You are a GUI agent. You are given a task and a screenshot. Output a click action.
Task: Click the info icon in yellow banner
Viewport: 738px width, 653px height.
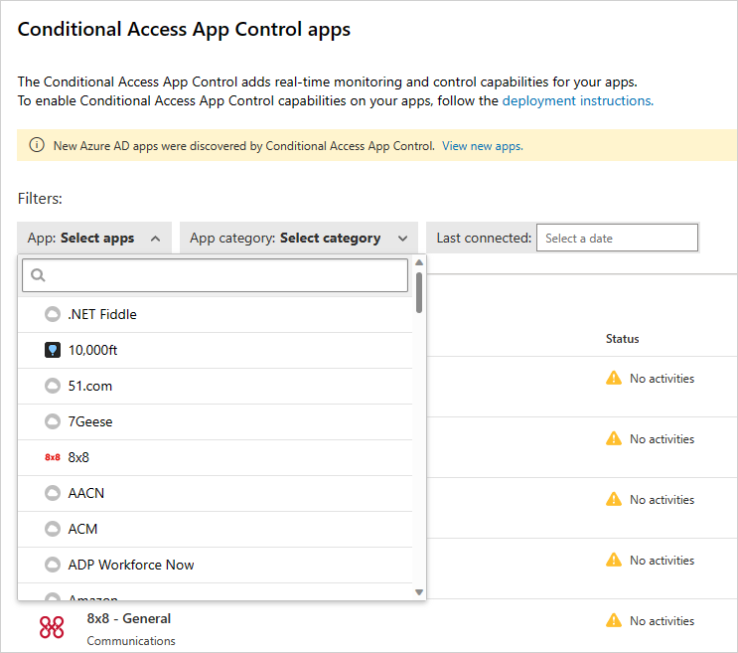tap(37, 145)
